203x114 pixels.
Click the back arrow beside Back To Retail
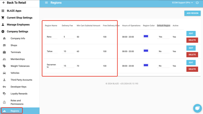[4, 3]
